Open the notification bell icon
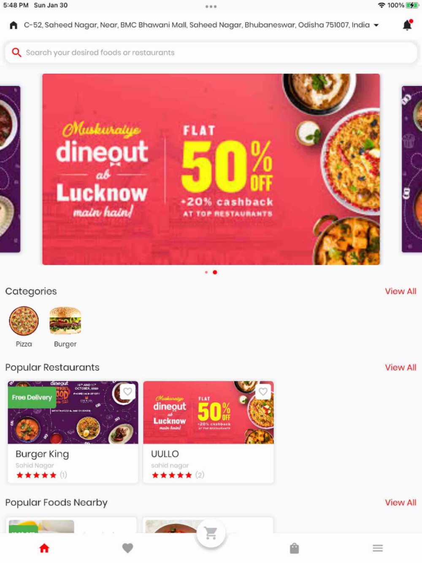Viewport: 422px width, 563px height. (407, 25)
